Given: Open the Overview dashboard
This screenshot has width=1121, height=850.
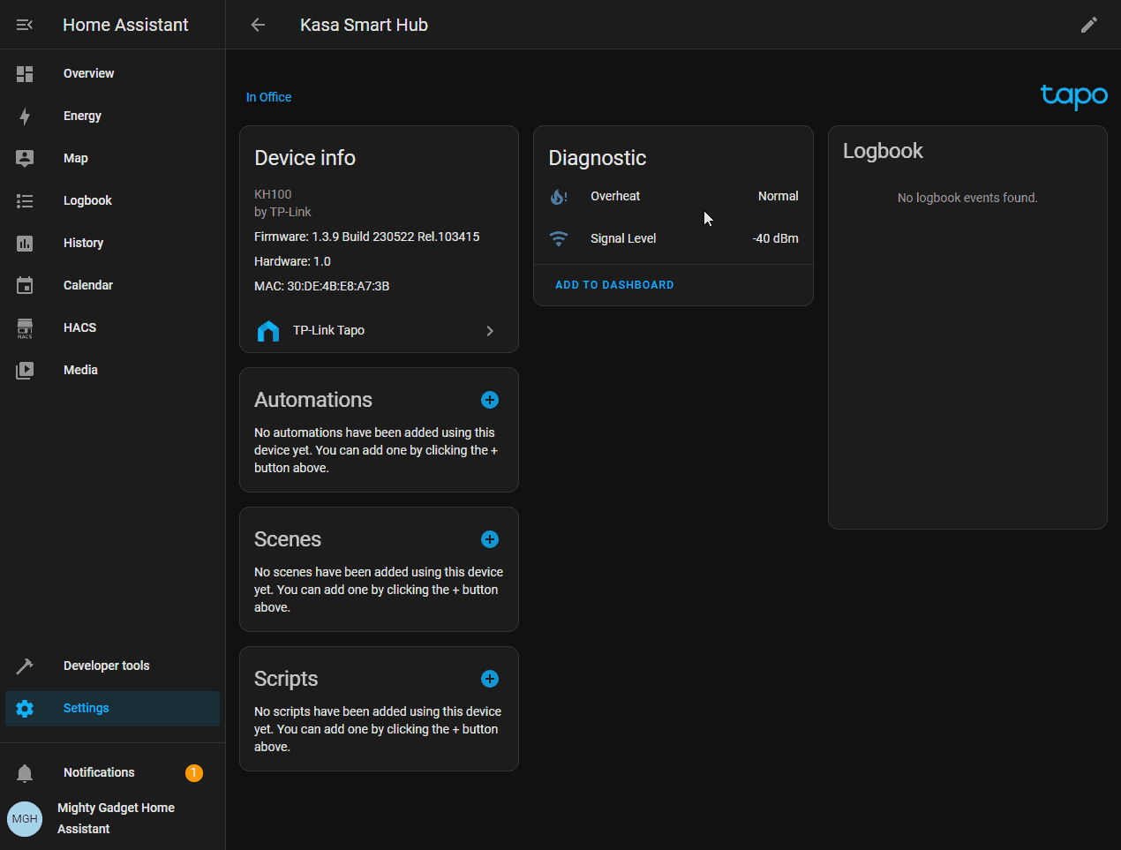Looking at the screenshot, I should click(x=88, y=73).
